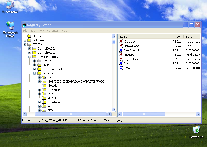
Task: Open the My Computer desktop icon
Action: click(10, 7)
